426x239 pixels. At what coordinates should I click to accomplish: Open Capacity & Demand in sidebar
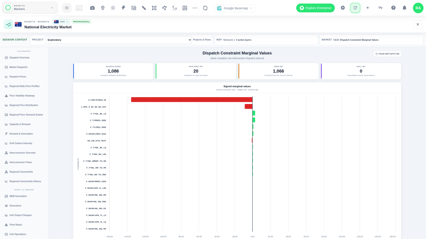click(x=24, y=124)
